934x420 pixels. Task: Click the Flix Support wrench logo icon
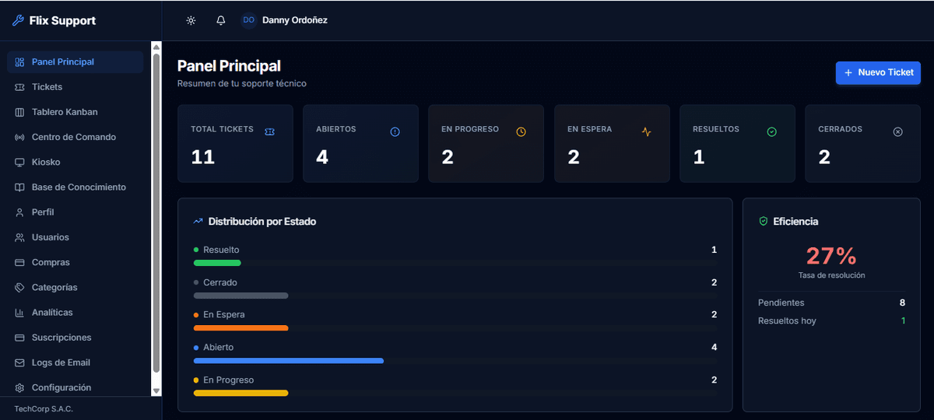[19, 21]
